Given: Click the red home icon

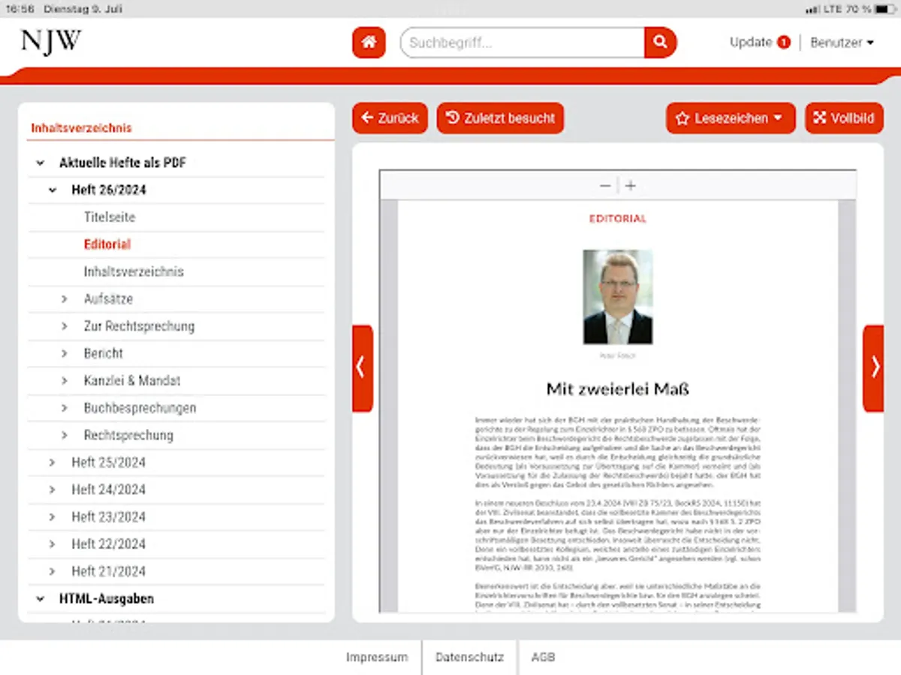Looking at the screenshot, I should click(368, 43).
